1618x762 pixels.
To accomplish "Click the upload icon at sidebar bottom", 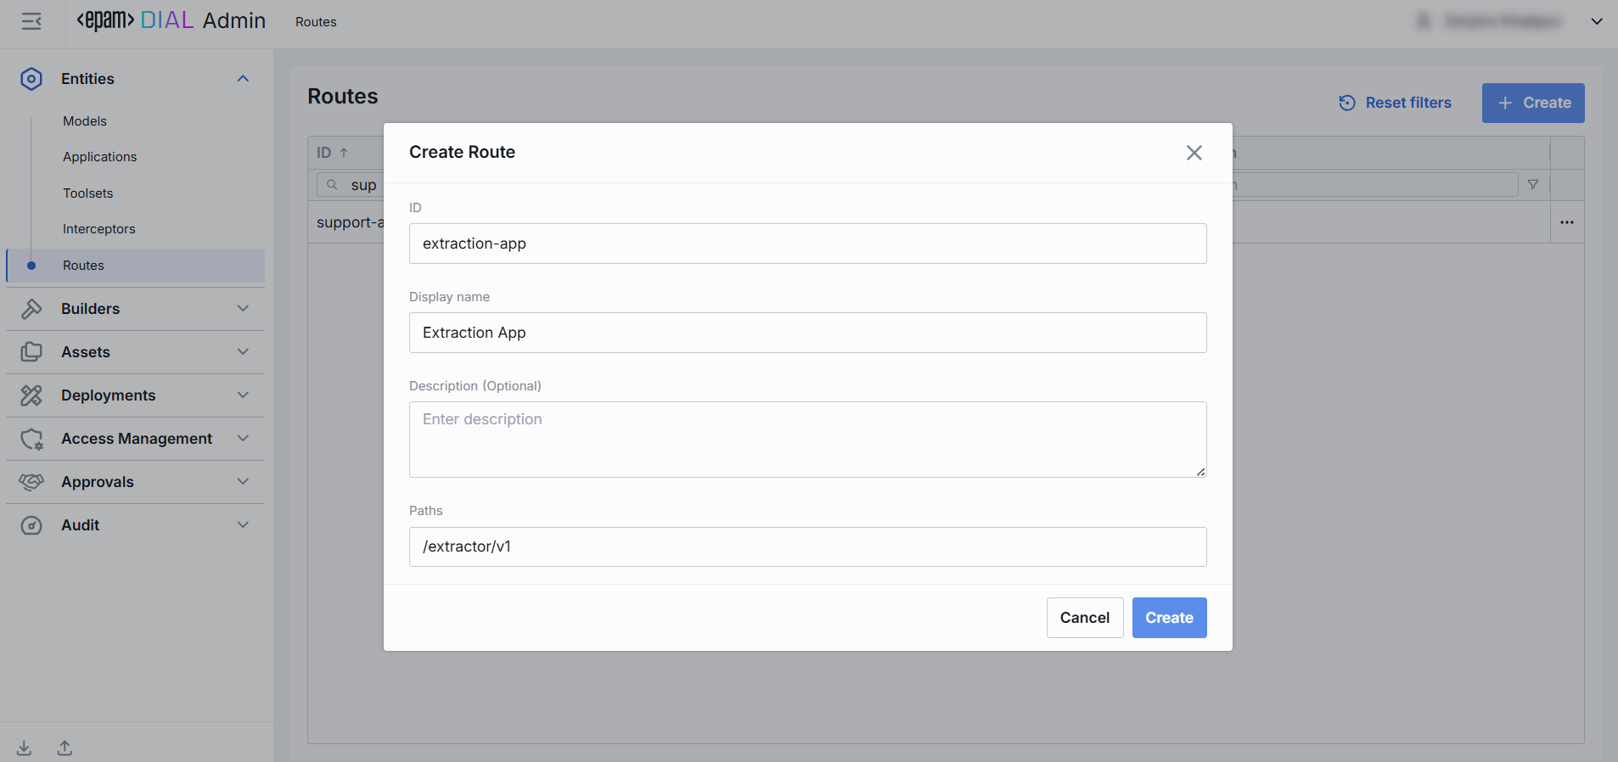I will click(x=65, y=748).
